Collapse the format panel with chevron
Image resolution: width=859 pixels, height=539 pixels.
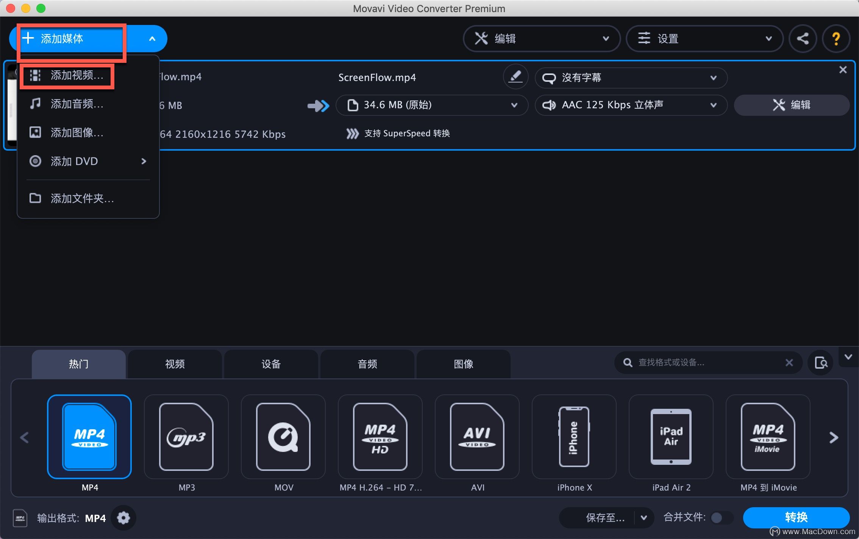pos(848,357)
